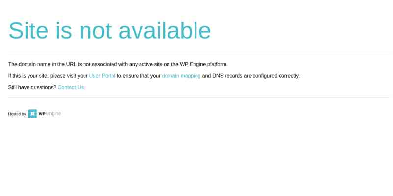Click 'to ensure that your' text

(139, 76)
